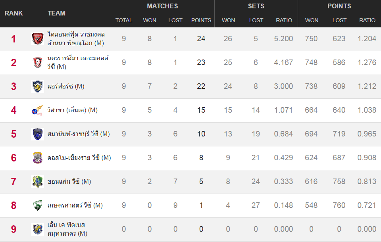Click the ศมานันท์-ราชบุรี วีซี (M) team name
381x242 pixels.
[x=78, y=134]
